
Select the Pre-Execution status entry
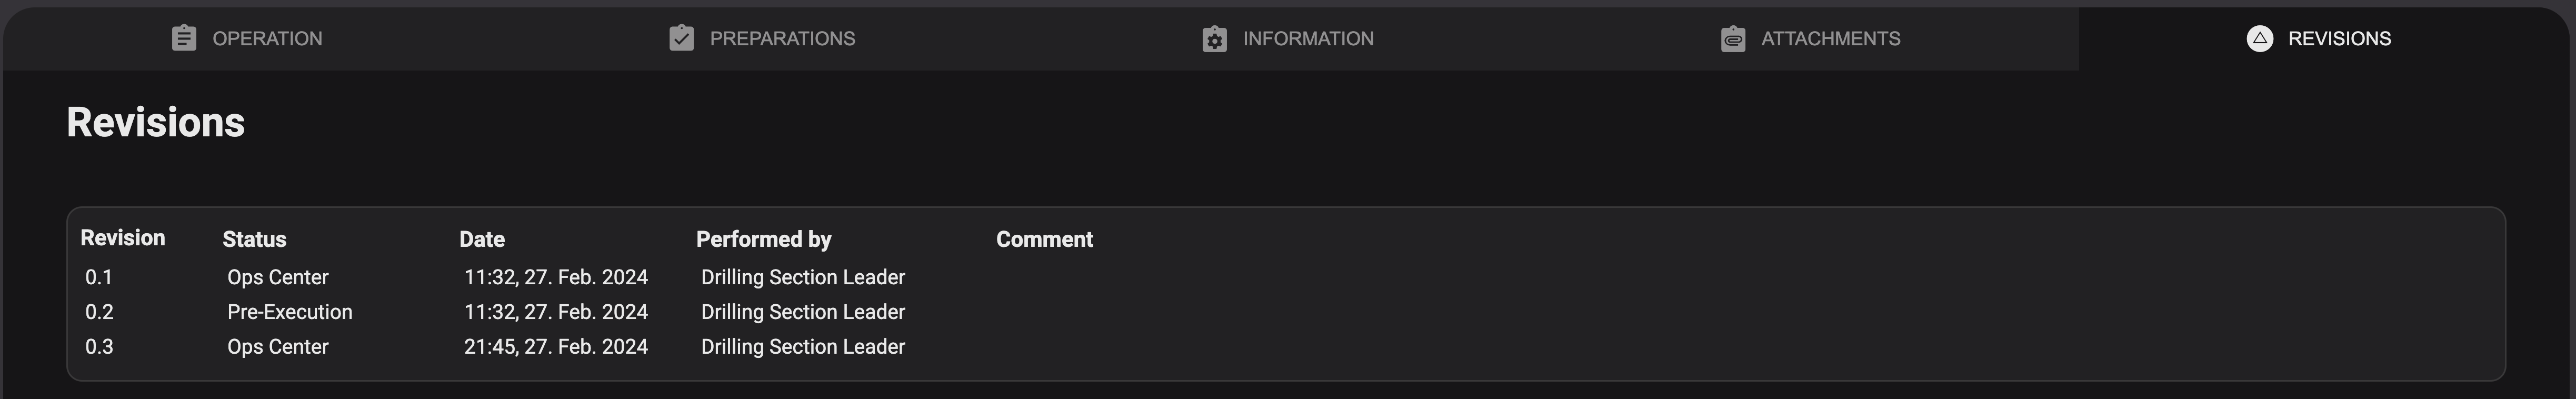point(289,312)
